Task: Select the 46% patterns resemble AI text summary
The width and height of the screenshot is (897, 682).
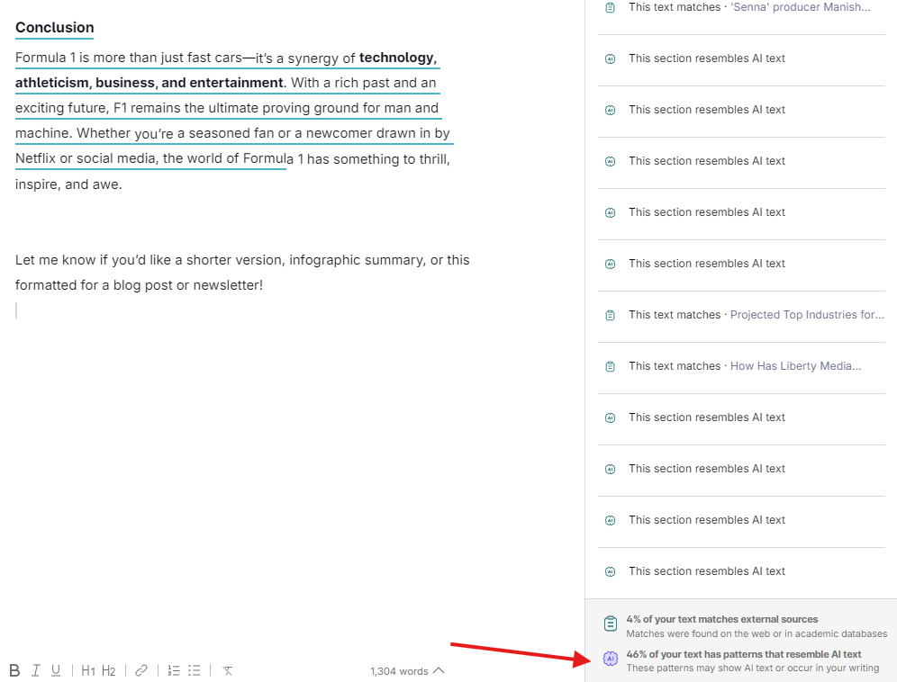Action: pyautogui.click(x=744, y=654)
